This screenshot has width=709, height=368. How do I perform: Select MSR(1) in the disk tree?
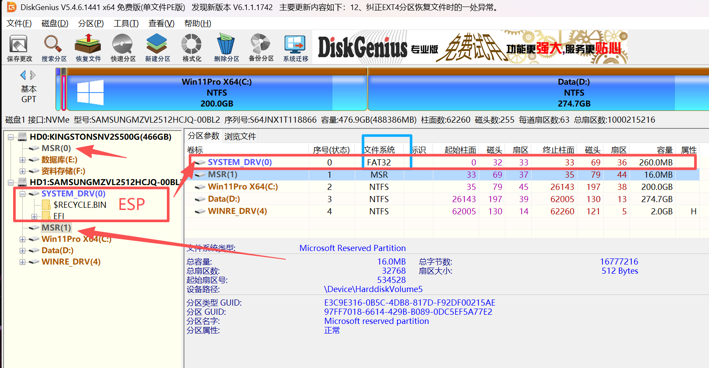pos(56,228)
